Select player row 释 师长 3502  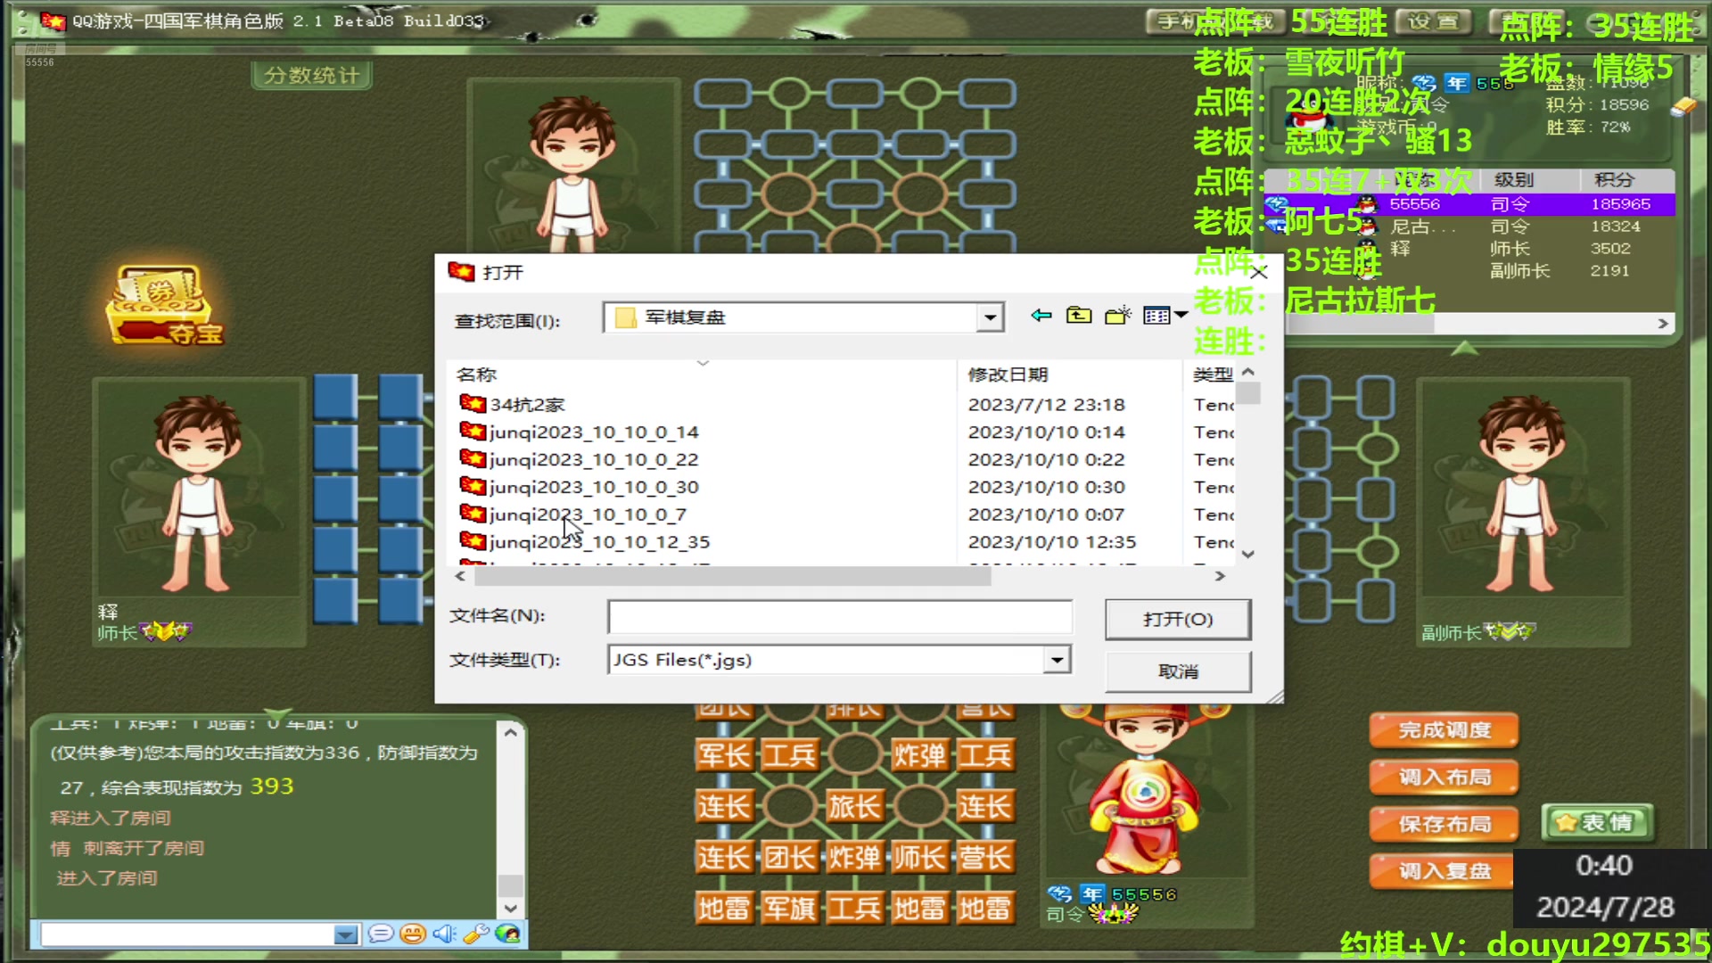(x=1469, y=249)
